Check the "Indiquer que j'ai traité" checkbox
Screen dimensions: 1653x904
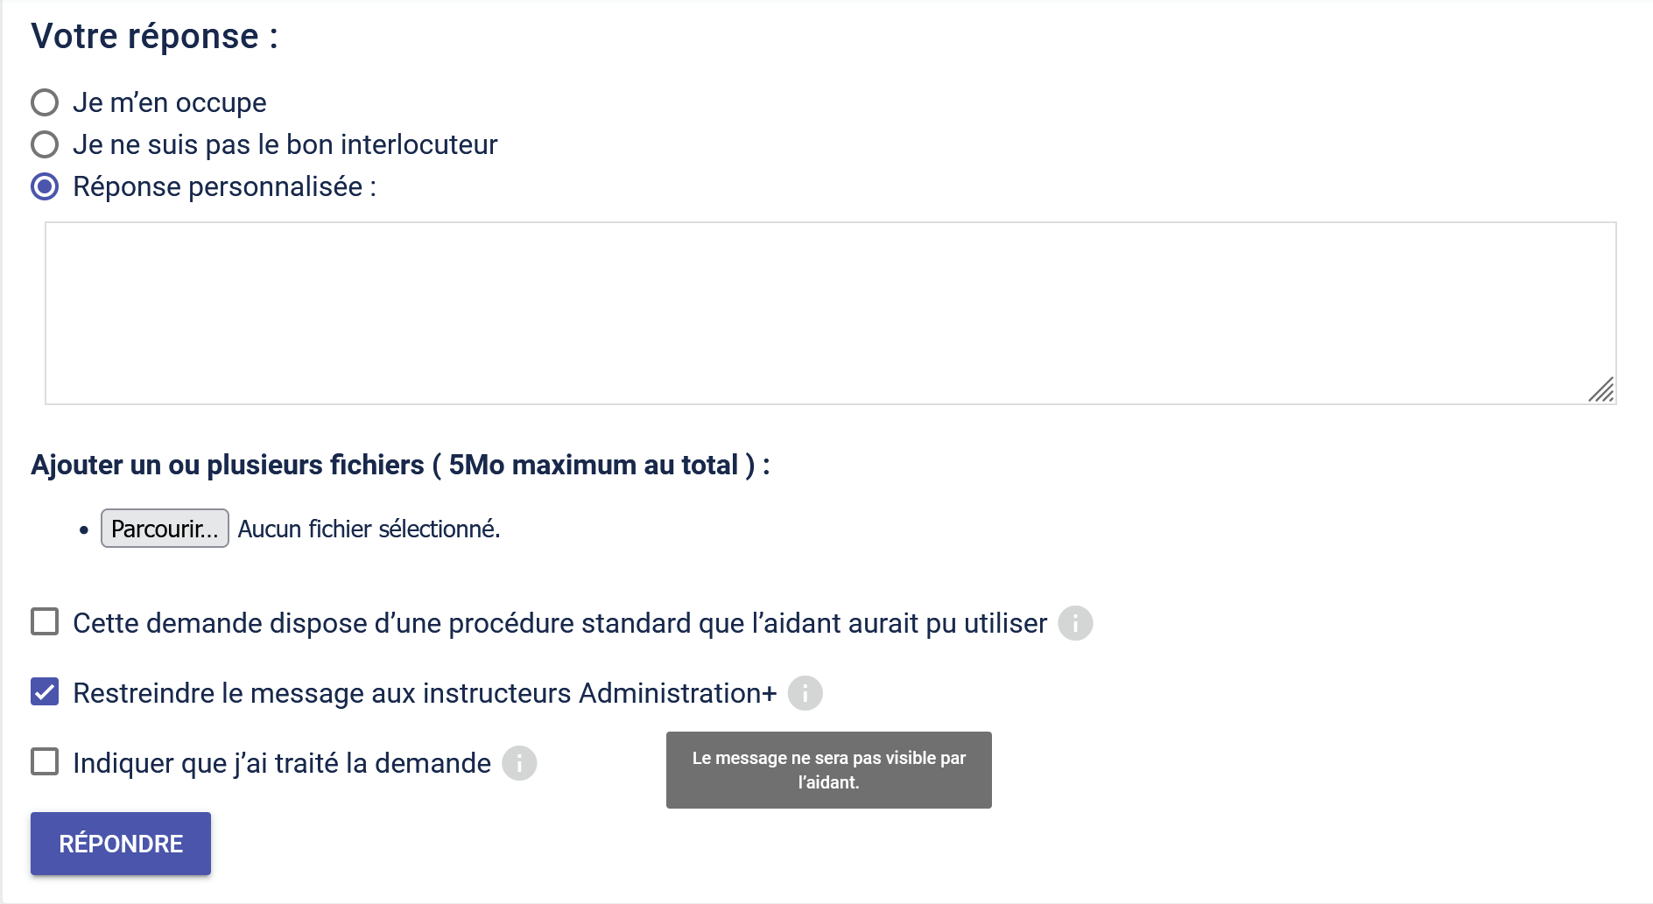tap(45, 762)
